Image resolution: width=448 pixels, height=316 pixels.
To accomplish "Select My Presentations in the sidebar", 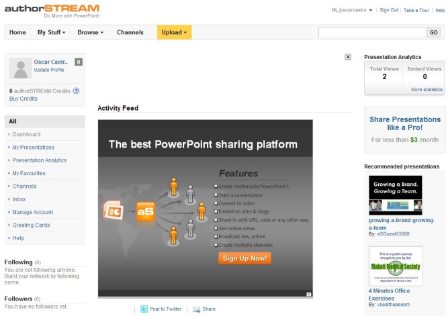I will [33, 147].
